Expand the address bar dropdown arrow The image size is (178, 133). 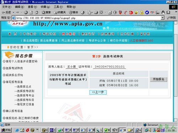pos(163,18)
